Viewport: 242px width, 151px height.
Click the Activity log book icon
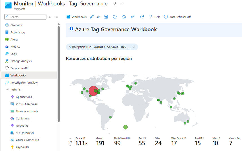(x=7, y=32)
